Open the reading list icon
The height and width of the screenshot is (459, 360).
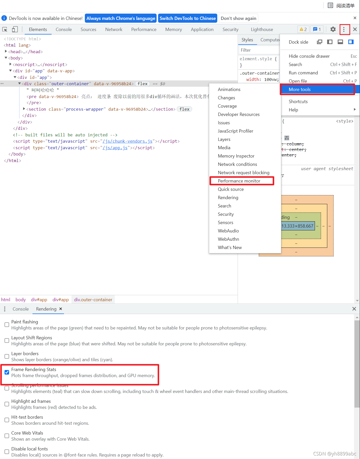pos(331,6)
